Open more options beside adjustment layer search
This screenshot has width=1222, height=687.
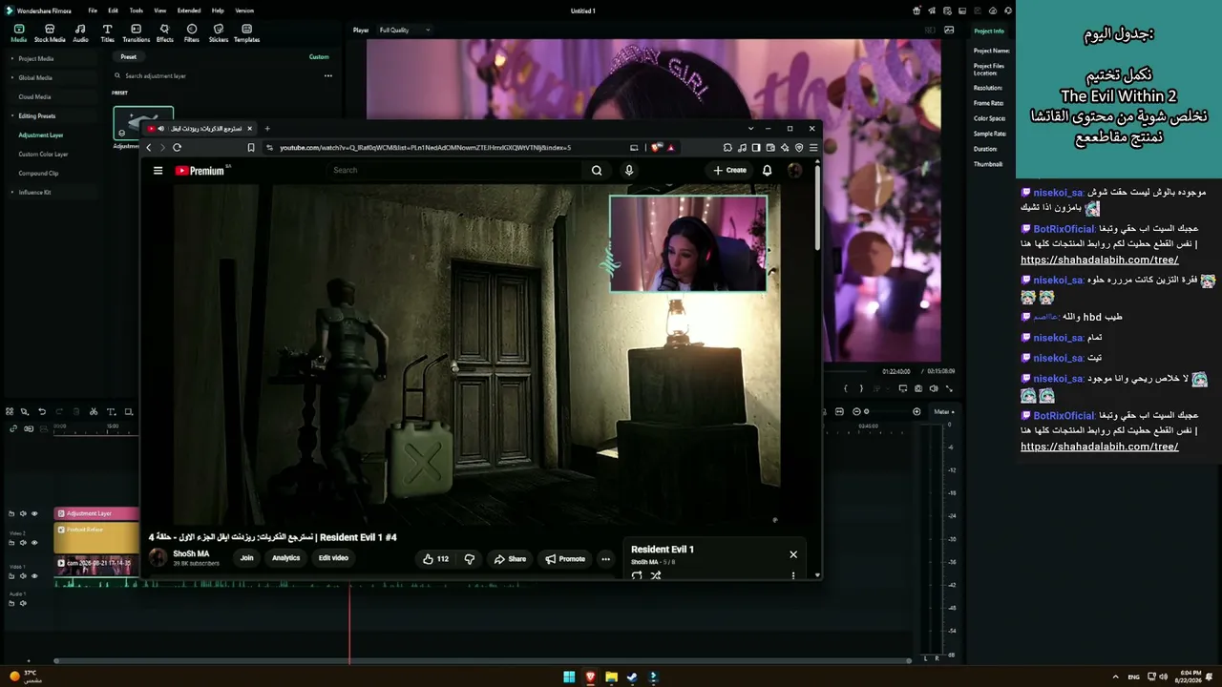click(327, 76)
